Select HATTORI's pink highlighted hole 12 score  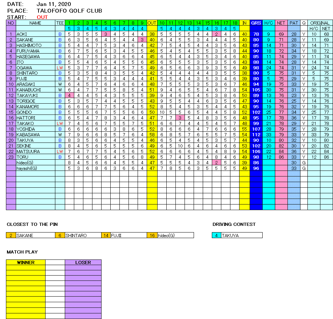coord(180,118)
